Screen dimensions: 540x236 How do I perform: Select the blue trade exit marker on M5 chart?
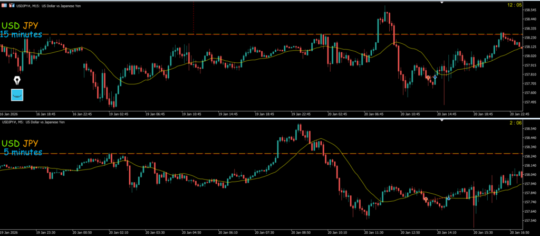click(x=448, y=198)
